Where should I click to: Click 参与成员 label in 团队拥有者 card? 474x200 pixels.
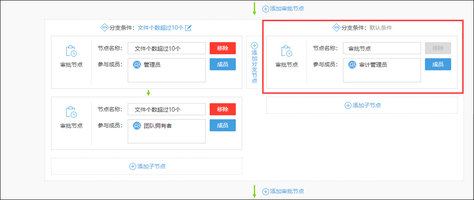110,125
